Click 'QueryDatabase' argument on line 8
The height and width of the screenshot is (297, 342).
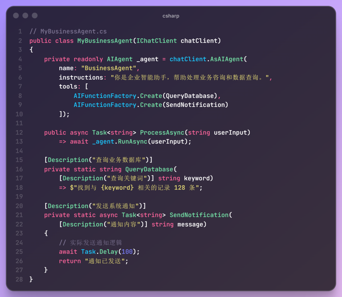coord(190,96)
